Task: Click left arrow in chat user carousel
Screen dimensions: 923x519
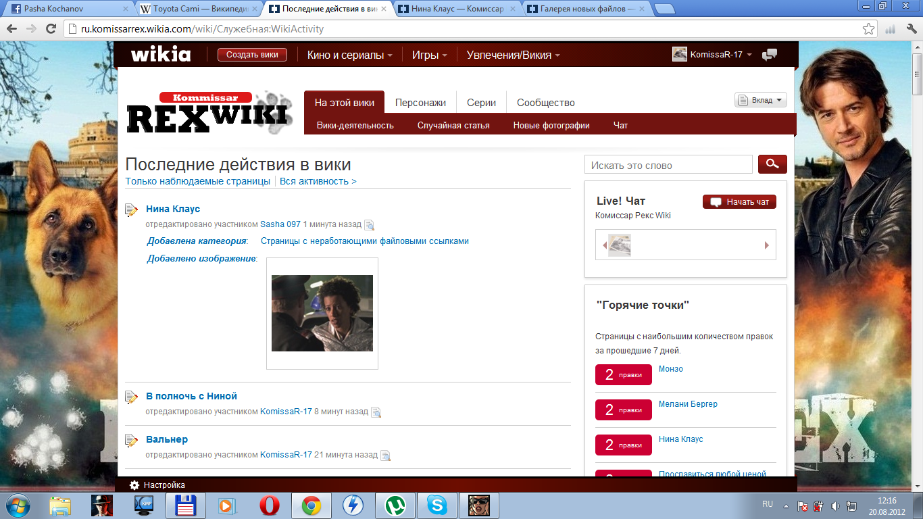Action: coord(604,245)
